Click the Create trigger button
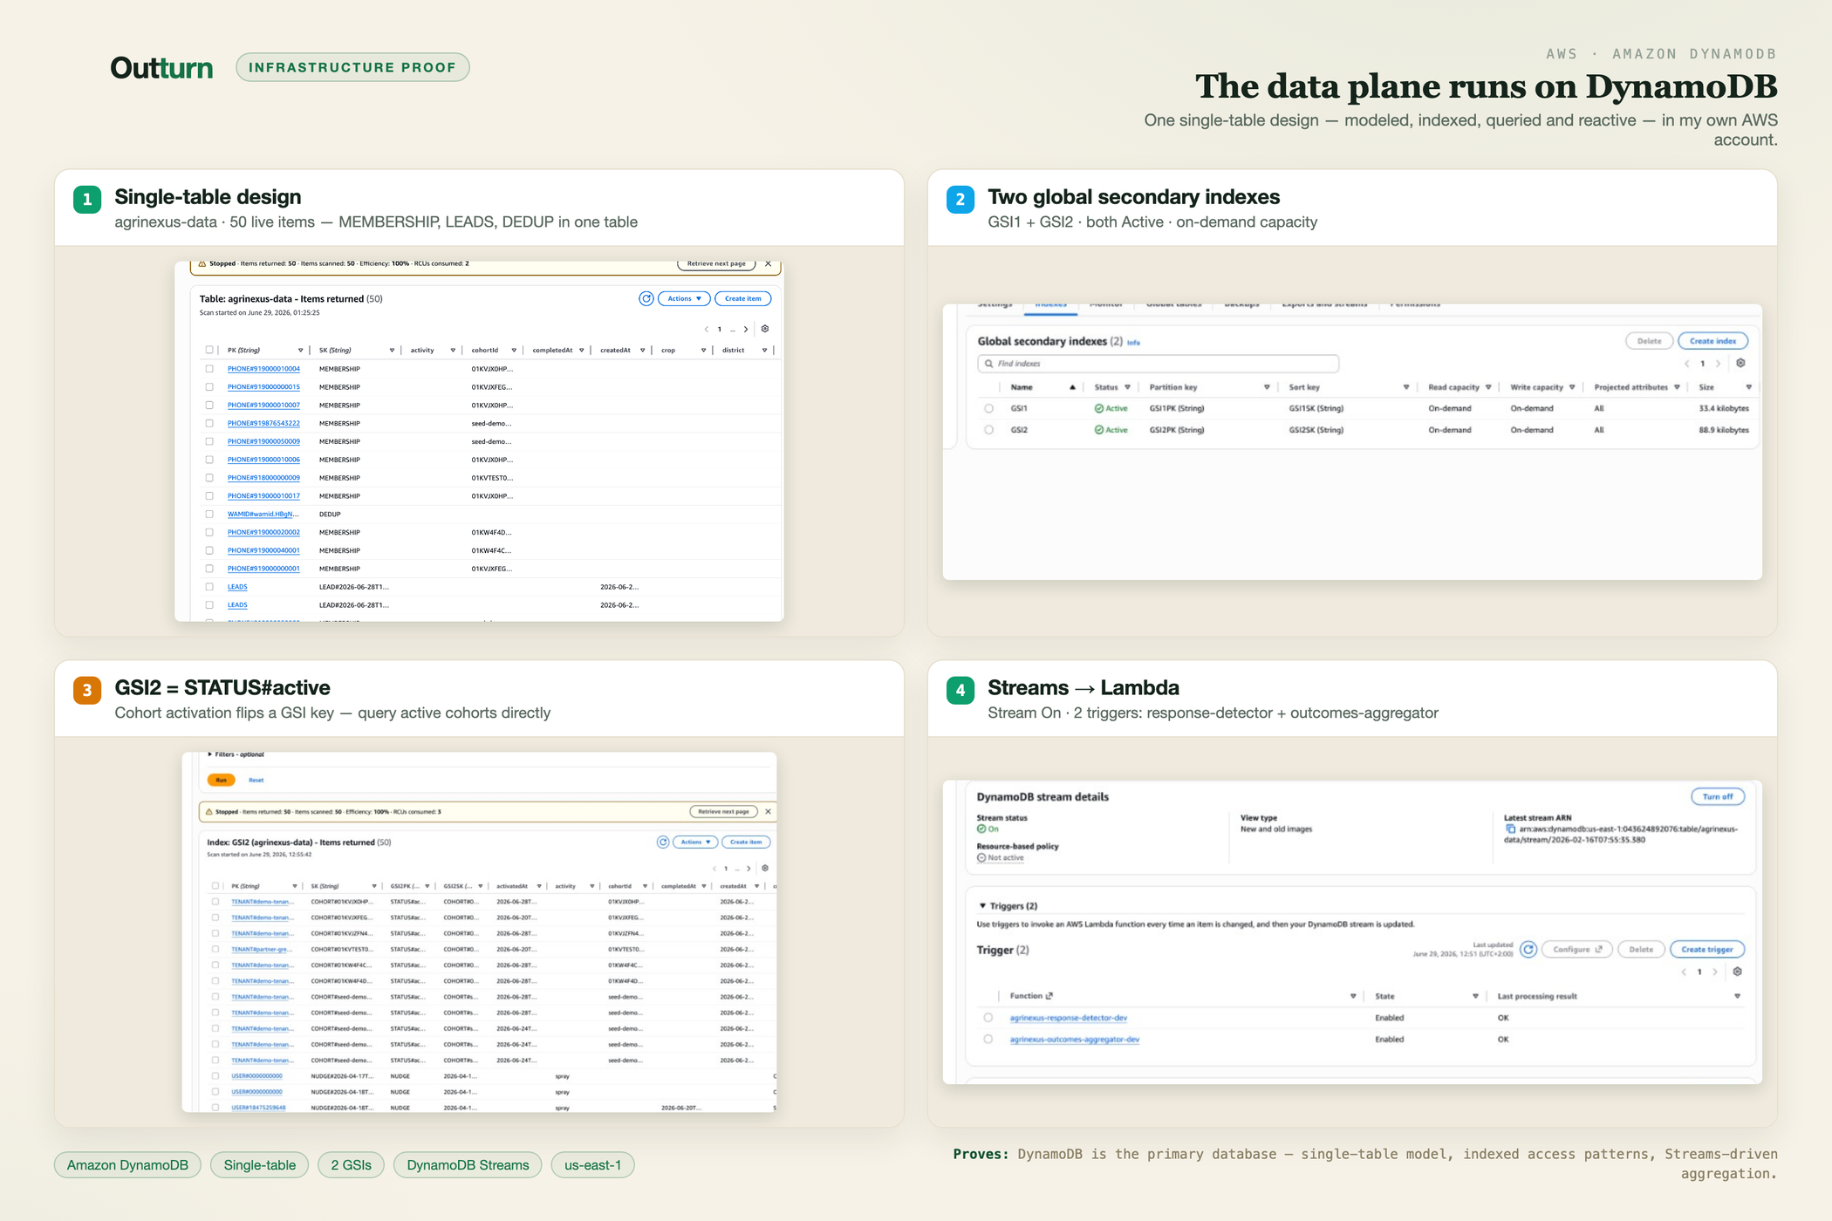The image size is (1832, 1221). pos(1707,949)
